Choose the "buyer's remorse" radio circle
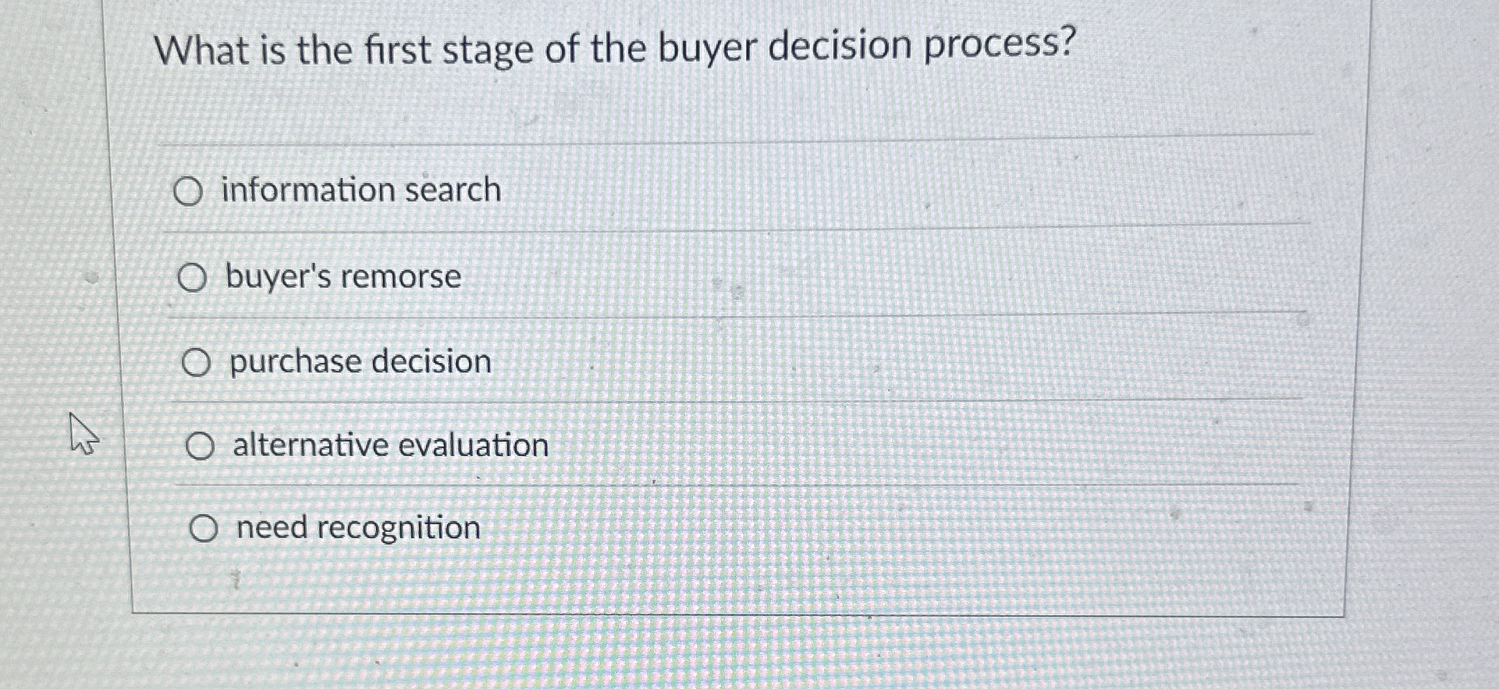The width and height of the screenshot is (1499, 689). pyautogui.click(x=192, y=278)
